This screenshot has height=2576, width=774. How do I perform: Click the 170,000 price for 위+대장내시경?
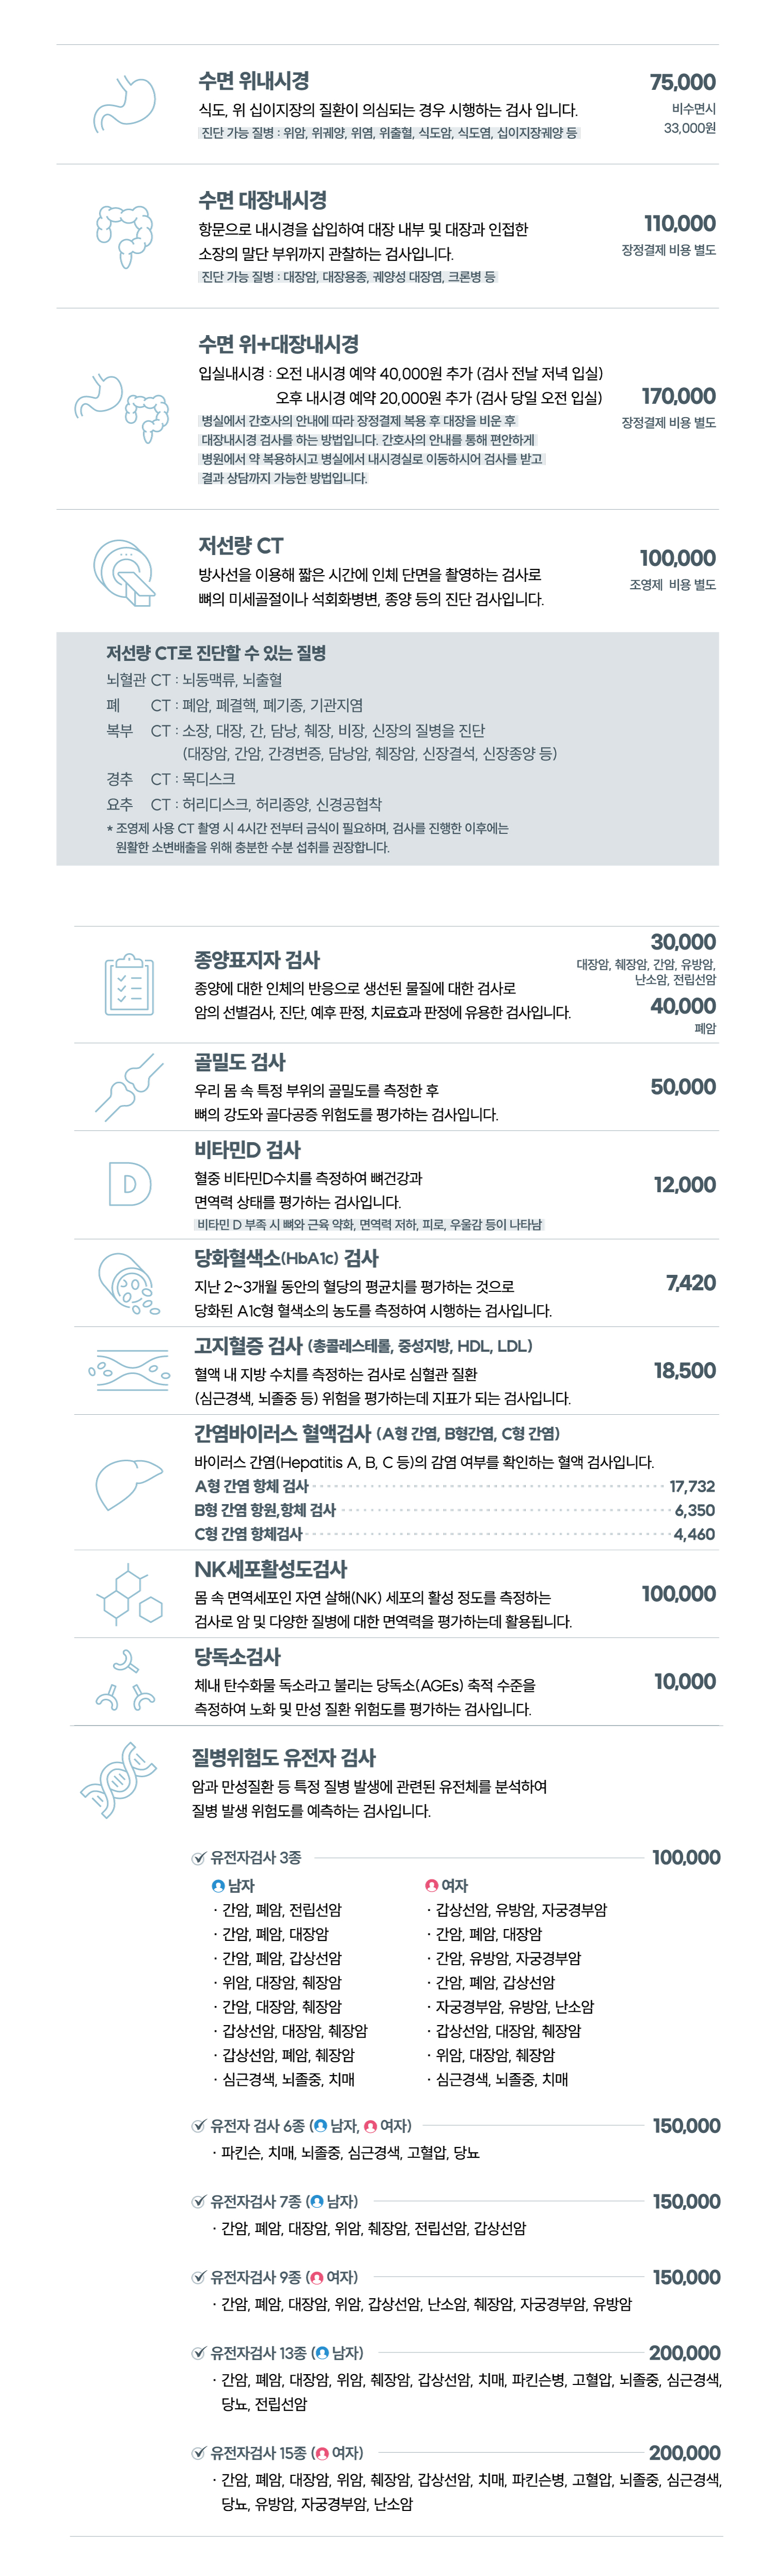(678, 396)
